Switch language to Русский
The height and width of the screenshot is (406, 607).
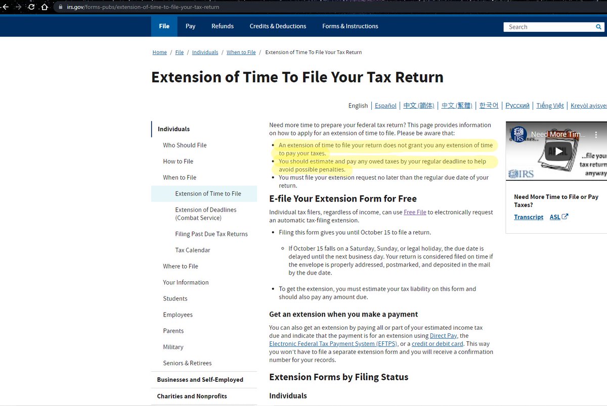point(517,106)
